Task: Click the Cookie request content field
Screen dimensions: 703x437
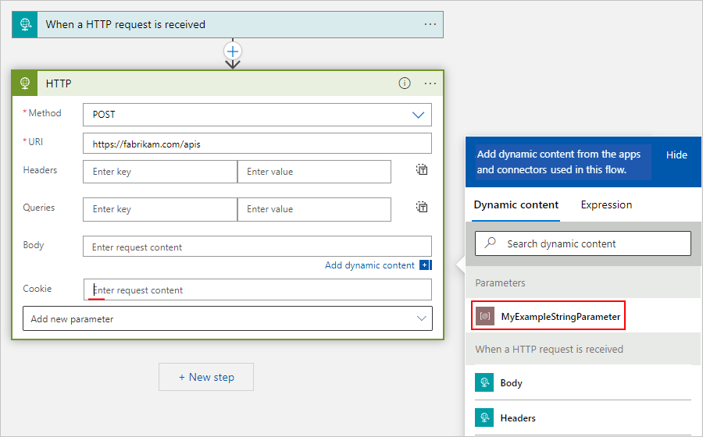Action: (x=257, y=290)
